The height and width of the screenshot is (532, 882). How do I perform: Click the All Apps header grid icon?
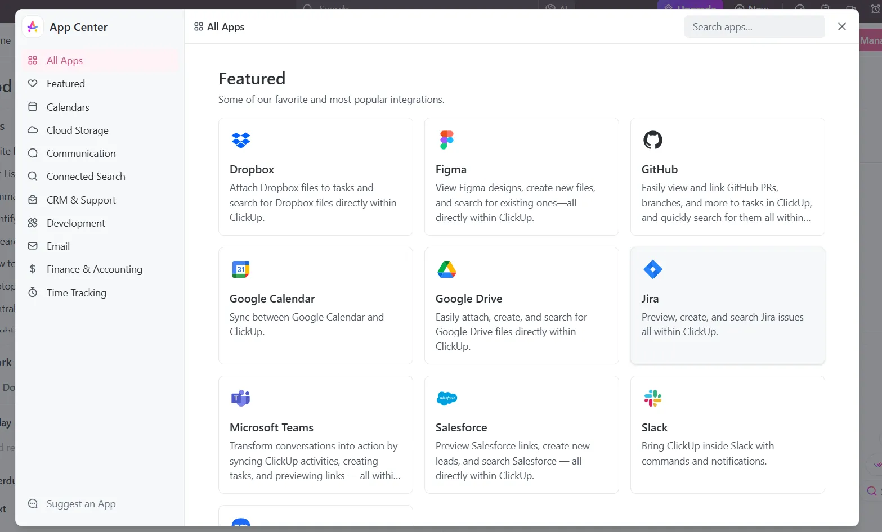coord(198,26)
